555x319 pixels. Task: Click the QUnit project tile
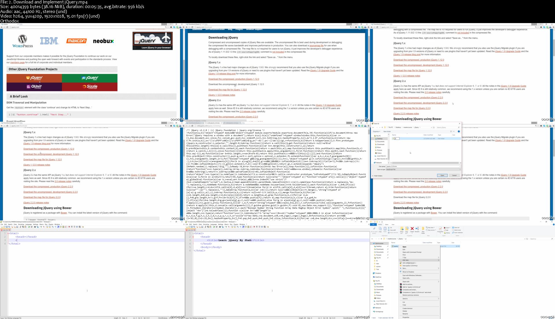(34, 87)
